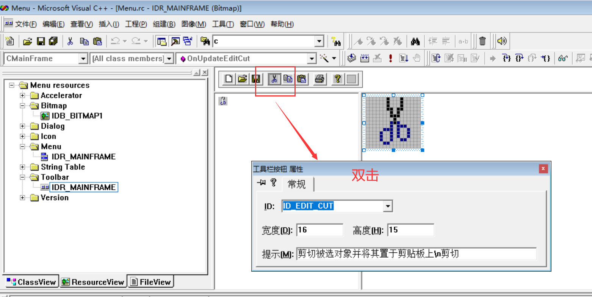Select the scissors Cut button in toolbar editor
The width and height of the screenshot is (592, 297).
(x=274, y=79)
